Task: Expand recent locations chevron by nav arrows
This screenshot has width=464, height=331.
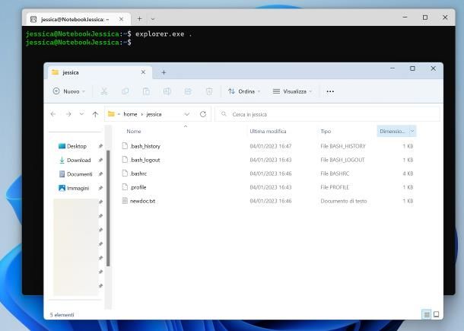Action: click(x=81, y=114)
